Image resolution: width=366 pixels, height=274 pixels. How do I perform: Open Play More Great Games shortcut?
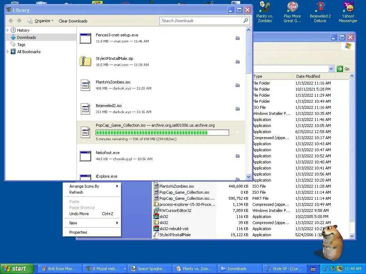[x=292, y=12]
